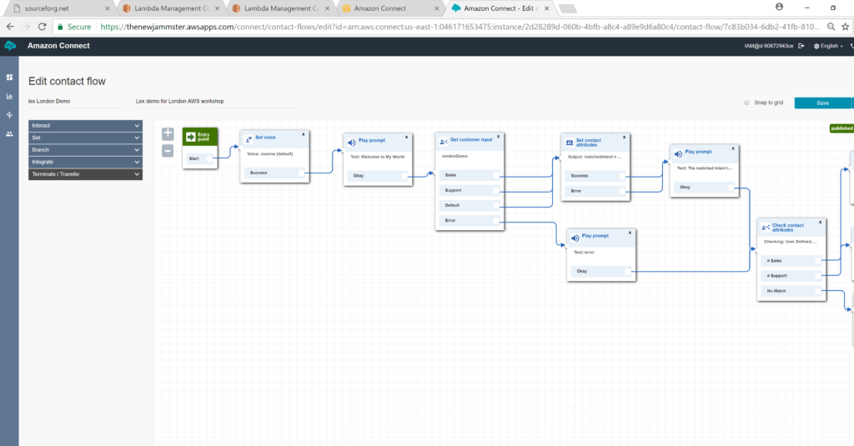The image size is (854, 446).
Task: Zoom in the flow canvas with plus
Action: [168, 133]
